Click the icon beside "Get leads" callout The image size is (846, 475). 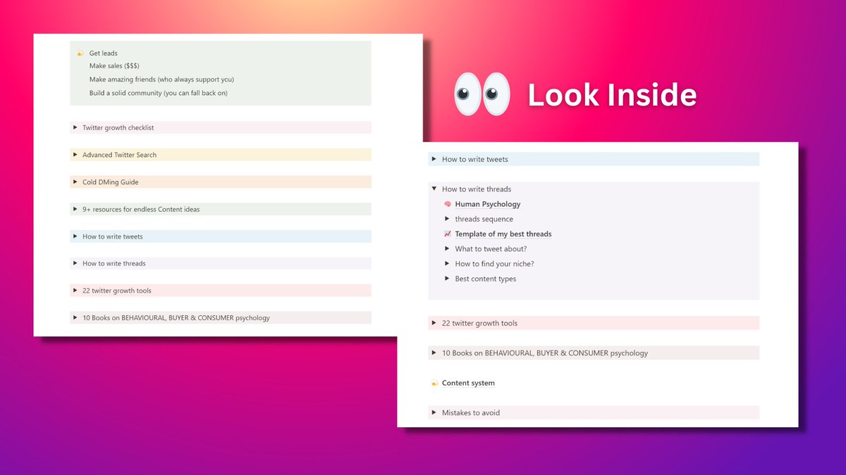pos(80,53)
